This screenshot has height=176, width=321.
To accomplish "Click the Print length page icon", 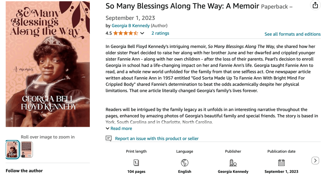I will coord(136,163).
